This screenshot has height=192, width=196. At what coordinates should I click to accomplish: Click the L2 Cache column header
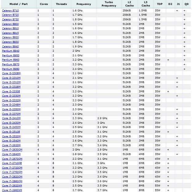[130, 4]
